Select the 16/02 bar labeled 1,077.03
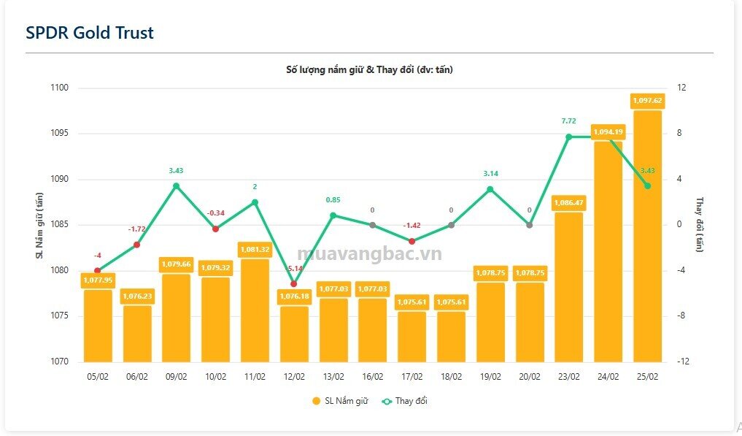The width and height of the screenshot is (742, 436). [x=373, y=330]
